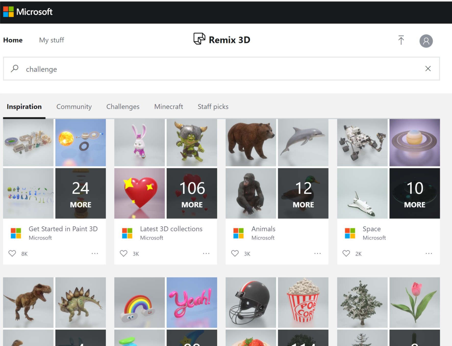The width and height of the screenshot is (452, 346).
Task: Open the colorful stickers row thumbnail
Action: tap(28, 193)
